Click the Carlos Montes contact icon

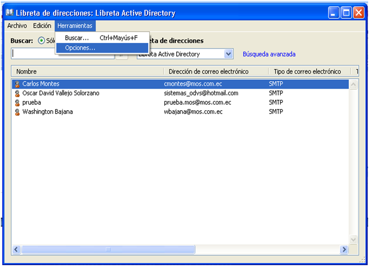click(x=17, y=84)
